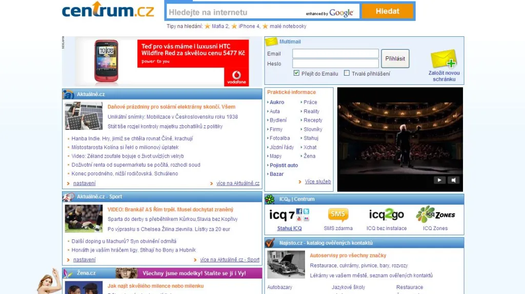Open headline Daňové prázdniny pro solární elektrárny
Image resolution: width=525 pixels, height=294 pixels.
171,106
